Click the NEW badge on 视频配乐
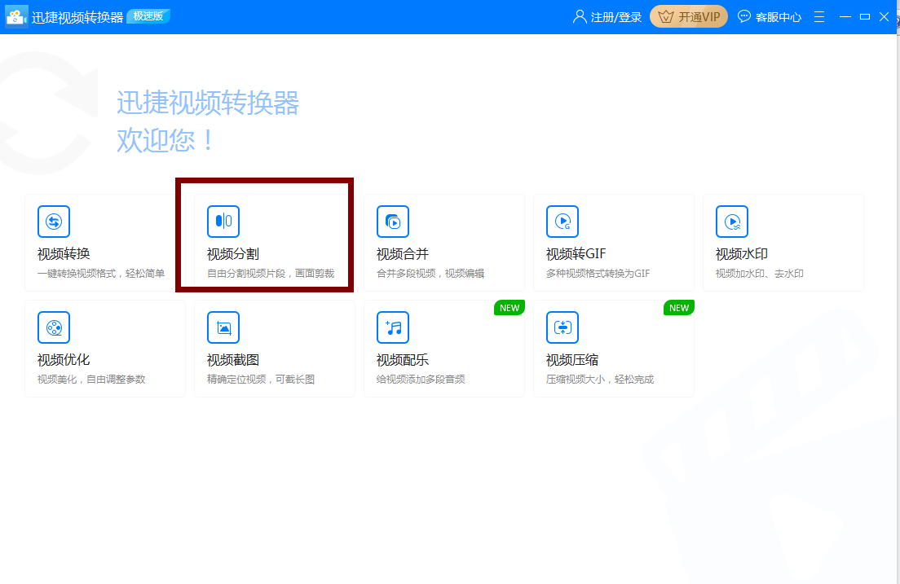Screen dimensions: 900x584 tap(510, 308)
